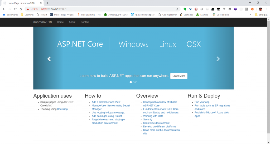
Task: Advance to the next carousel slide
Action: (x=218, y=59)
